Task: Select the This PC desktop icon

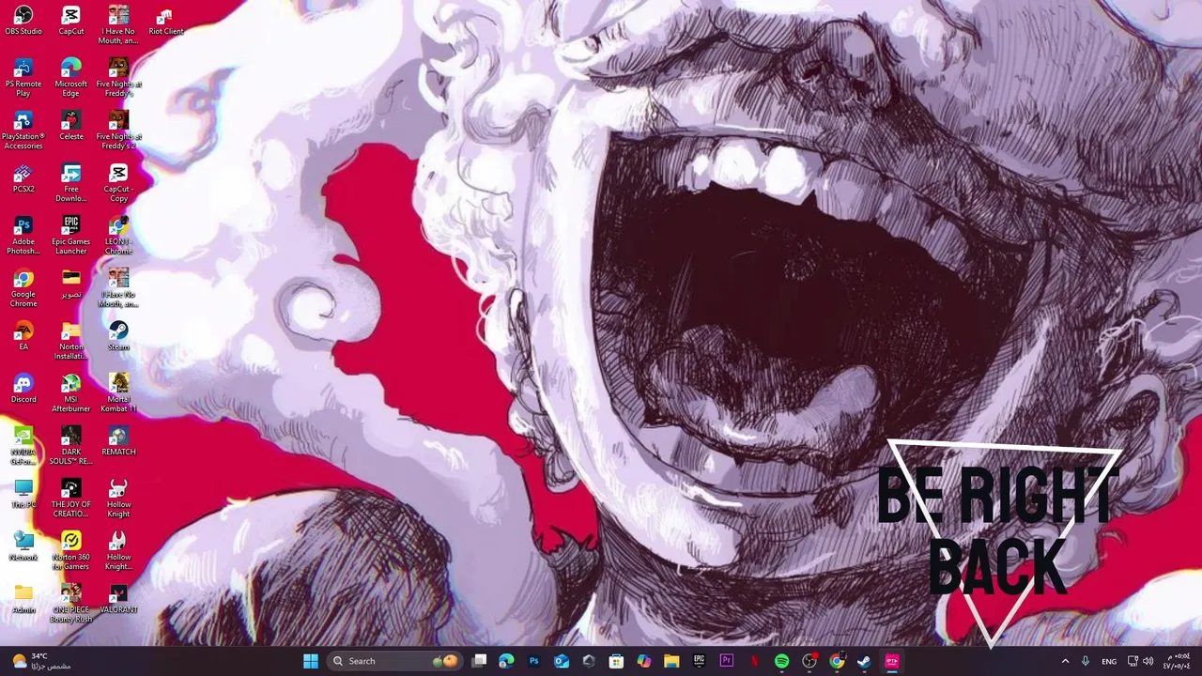Action: [x=23, y=494]
